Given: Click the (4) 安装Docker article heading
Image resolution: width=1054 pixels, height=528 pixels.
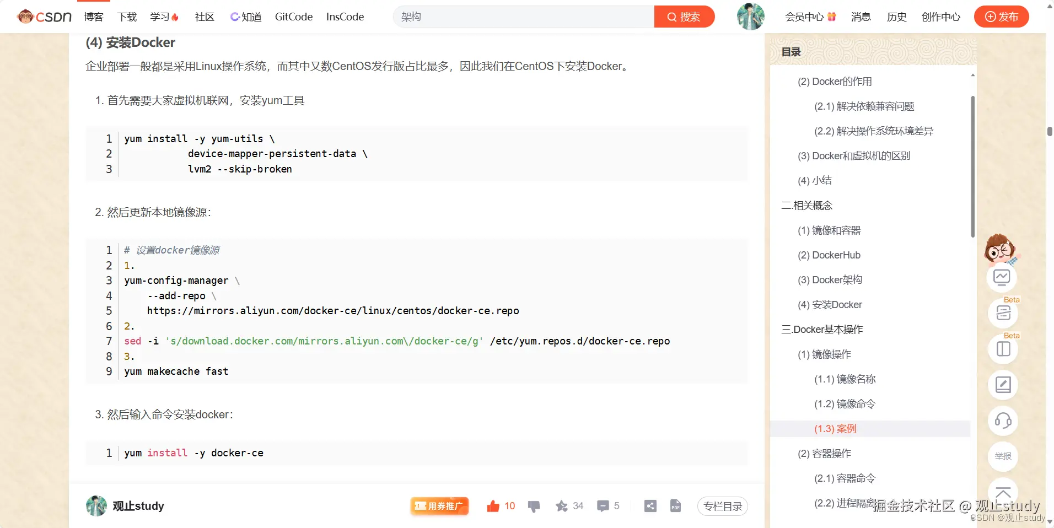Looking at the screenshot, I should (130, 42).
